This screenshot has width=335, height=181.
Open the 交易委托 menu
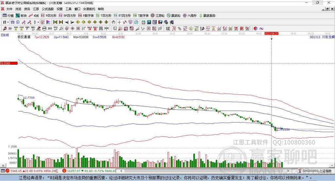[89, 9]
